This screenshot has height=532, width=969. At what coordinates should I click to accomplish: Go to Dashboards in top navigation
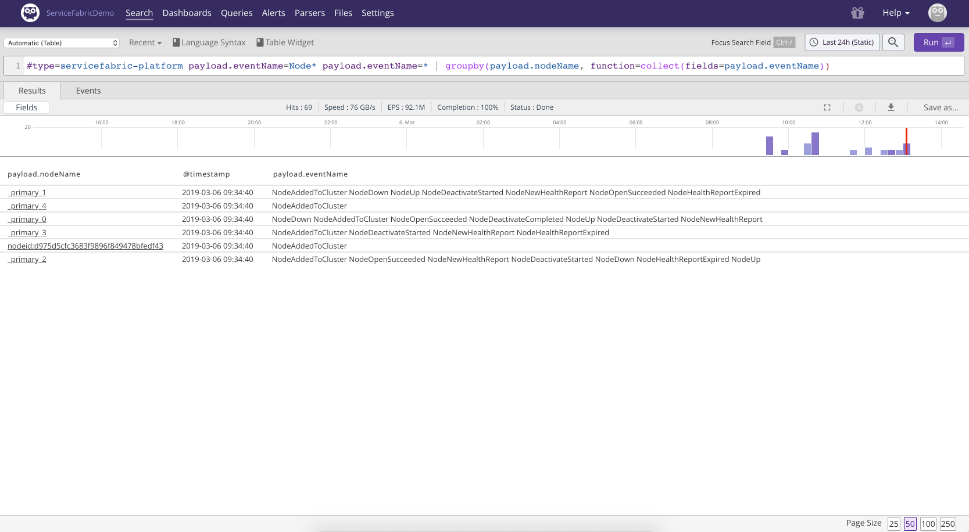(x=187, y=13)
